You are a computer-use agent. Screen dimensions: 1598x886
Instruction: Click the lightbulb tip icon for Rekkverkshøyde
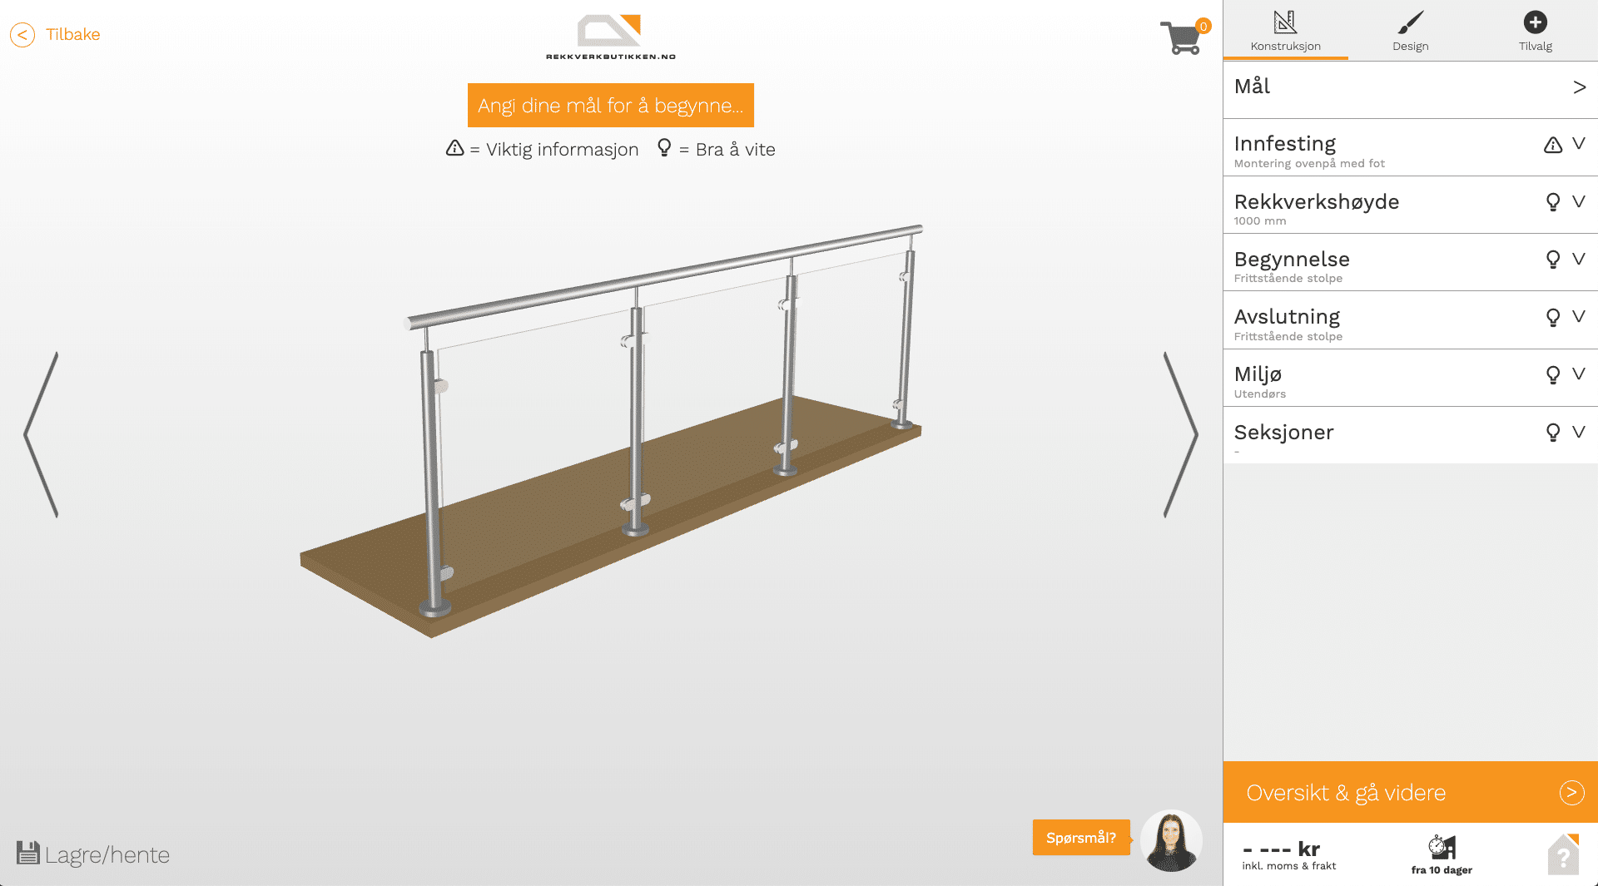tap(1552, 202)
